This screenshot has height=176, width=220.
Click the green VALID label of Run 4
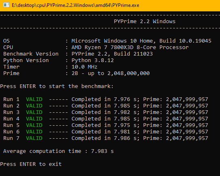tap(34, 119)
